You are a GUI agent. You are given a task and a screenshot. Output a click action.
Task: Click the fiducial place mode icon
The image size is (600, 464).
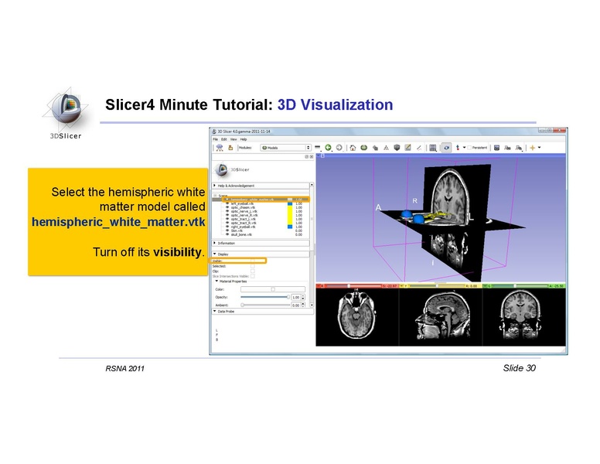tap(457, 148)
